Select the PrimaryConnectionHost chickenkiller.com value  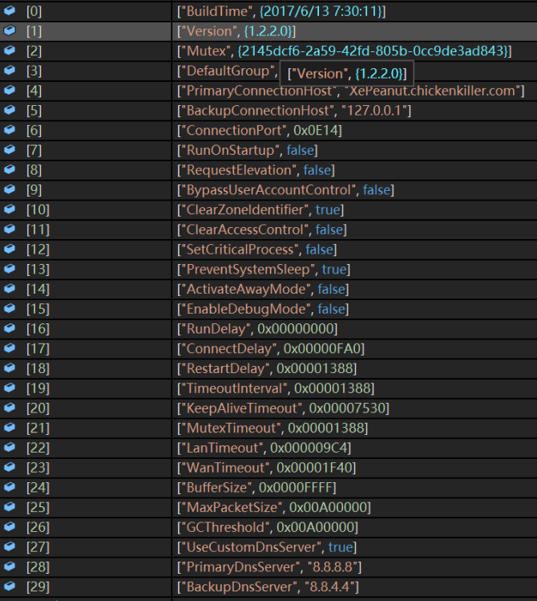click(x=350, y=91)
